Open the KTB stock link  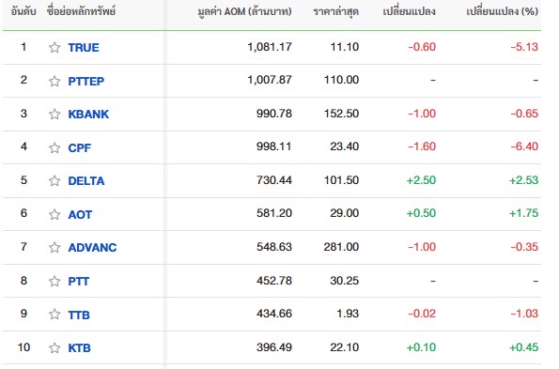click(79, 347)
